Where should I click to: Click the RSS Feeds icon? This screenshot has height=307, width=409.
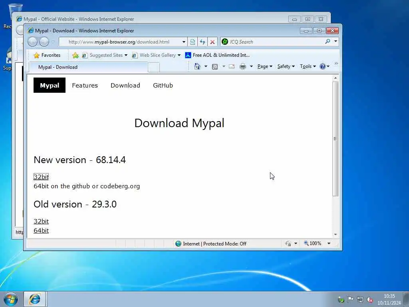pos(214,67)
